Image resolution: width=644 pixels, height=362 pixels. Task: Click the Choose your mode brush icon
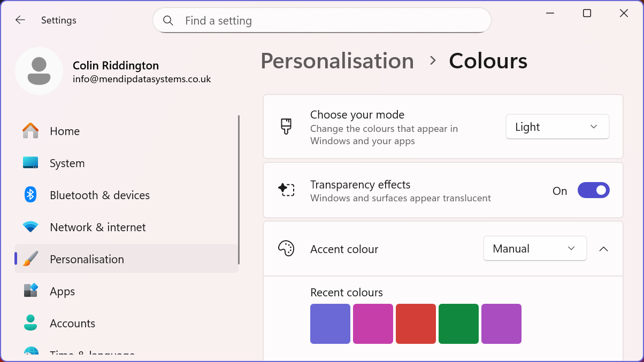point(286,127)
